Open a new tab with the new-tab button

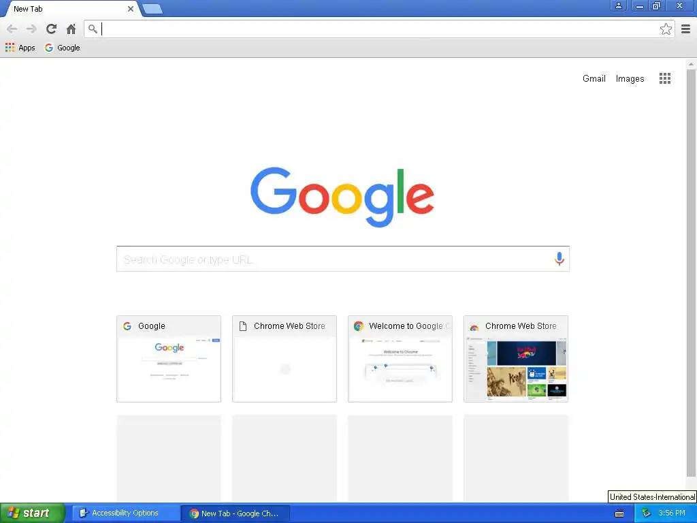coord(152,9)
